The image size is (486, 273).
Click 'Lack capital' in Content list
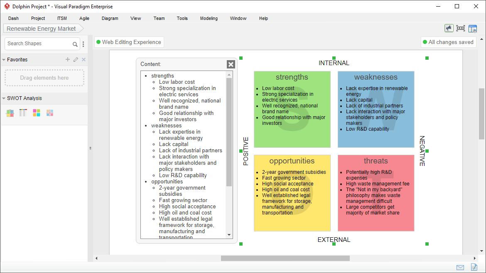[174, 144]
